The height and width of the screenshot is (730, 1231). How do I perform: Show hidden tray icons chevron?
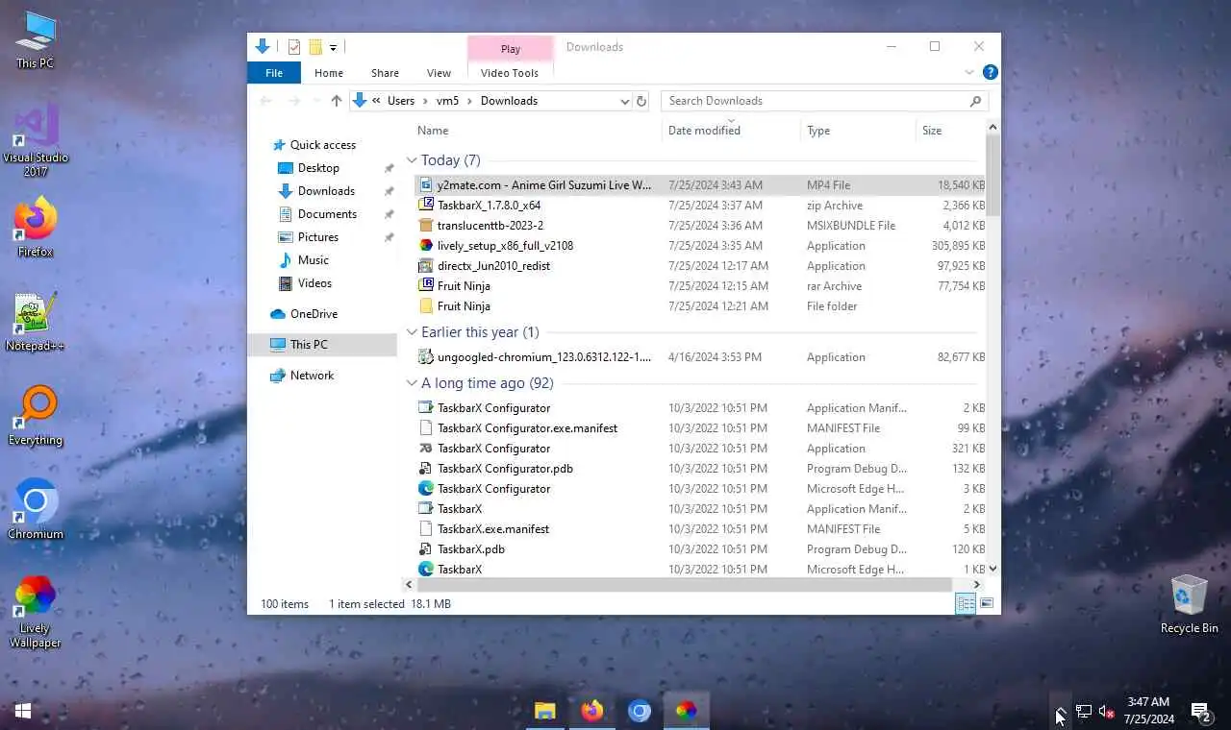click(1061, 712)
